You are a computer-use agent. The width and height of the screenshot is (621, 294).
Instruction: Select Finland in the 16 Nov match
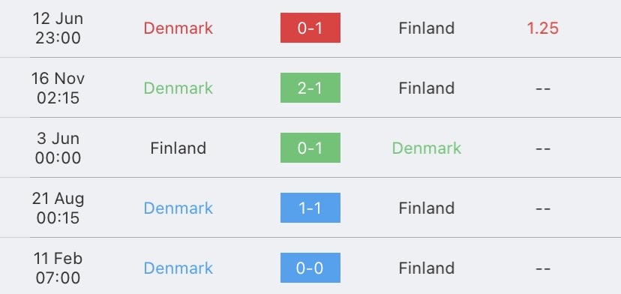[427, 88]
